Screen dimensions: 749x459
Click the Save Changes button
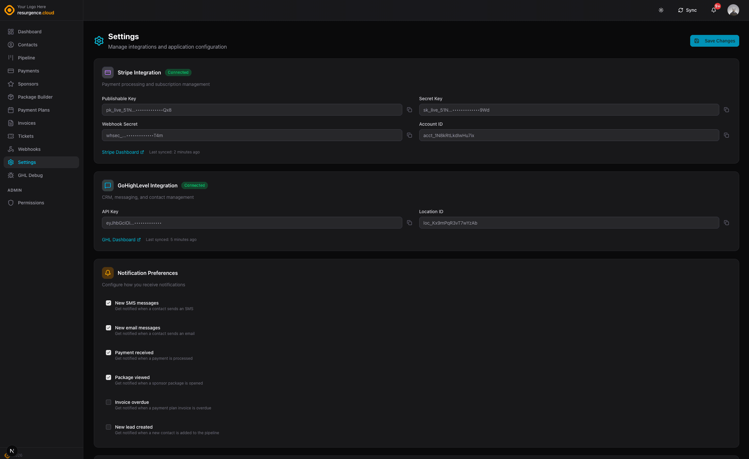pyautogui.click(x=714, y=40)
